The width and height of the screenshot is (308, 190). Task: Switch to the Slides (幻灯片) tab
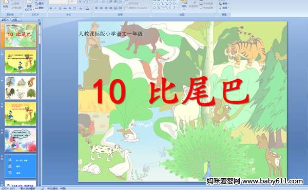pyautogui.click(x=5, y=19)
